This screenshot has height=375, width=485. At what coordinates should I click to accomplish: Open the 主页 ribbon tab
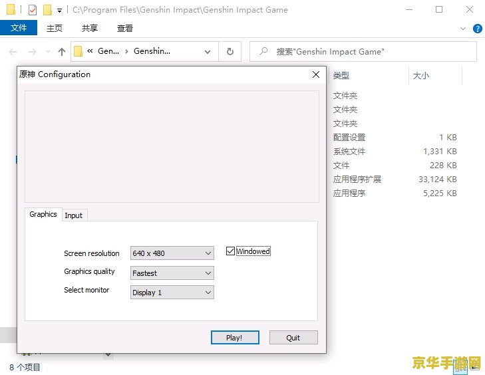pos(55,28)
